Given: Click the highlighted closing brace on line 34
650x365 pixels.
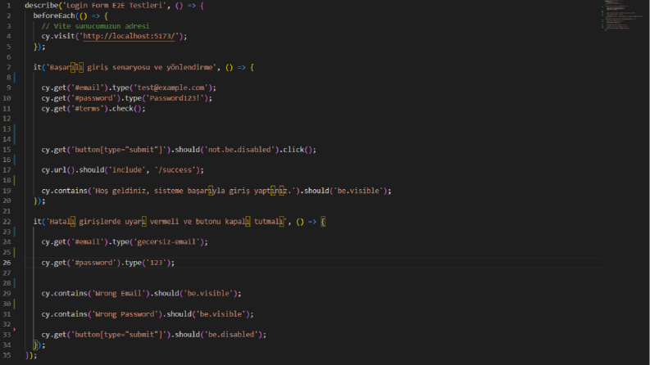Looking at the screenshot, I should (x=35, y=345).
